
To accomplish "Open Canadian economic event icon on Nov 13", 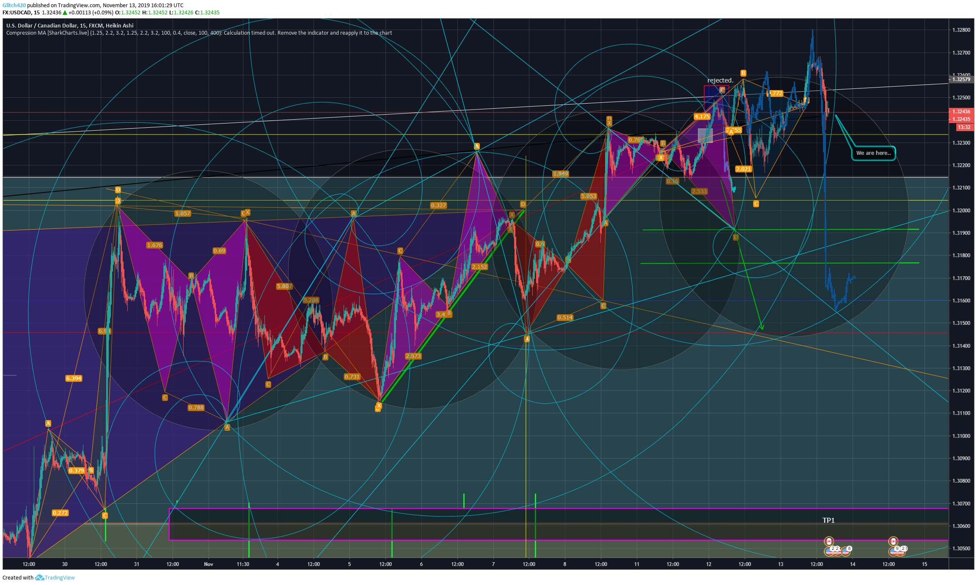I will point(829,541).
